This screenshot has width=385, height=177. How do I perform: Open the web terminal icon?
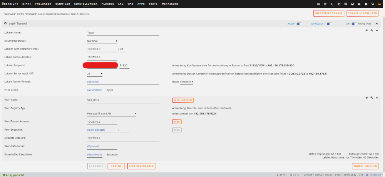[332, 4]
